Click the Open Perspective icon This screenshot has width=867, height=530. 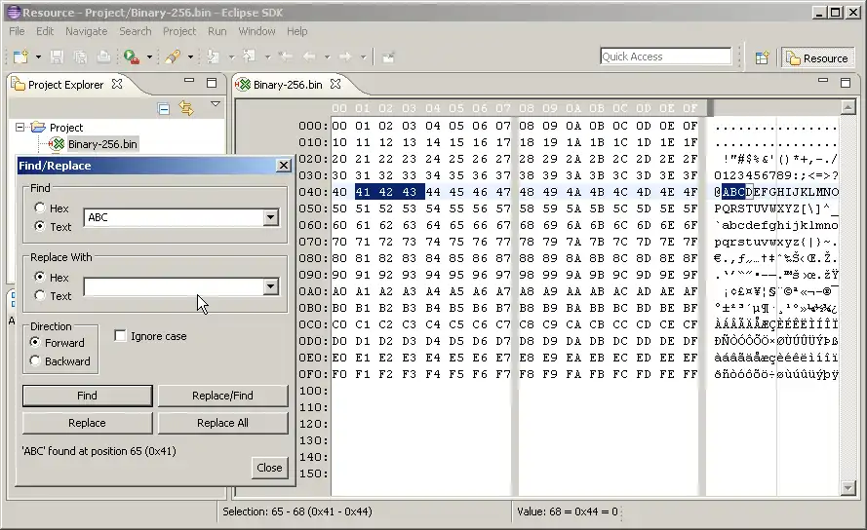(762, 57)
